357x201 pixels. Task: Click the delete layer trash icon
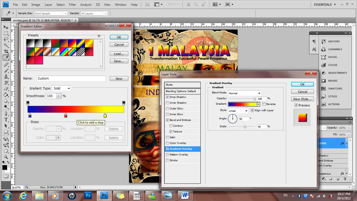click(345, 179)
